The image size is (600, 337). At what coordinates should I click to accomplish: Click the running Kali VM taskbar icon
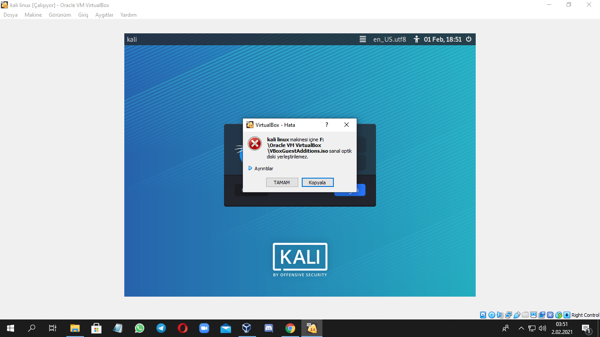click(312, 328)
